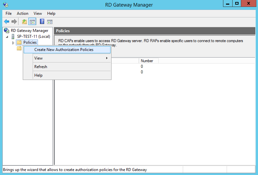Click the Up One Level folder icon
The height and width of the screenshot is (175, 258).
(x=24, y=22)
